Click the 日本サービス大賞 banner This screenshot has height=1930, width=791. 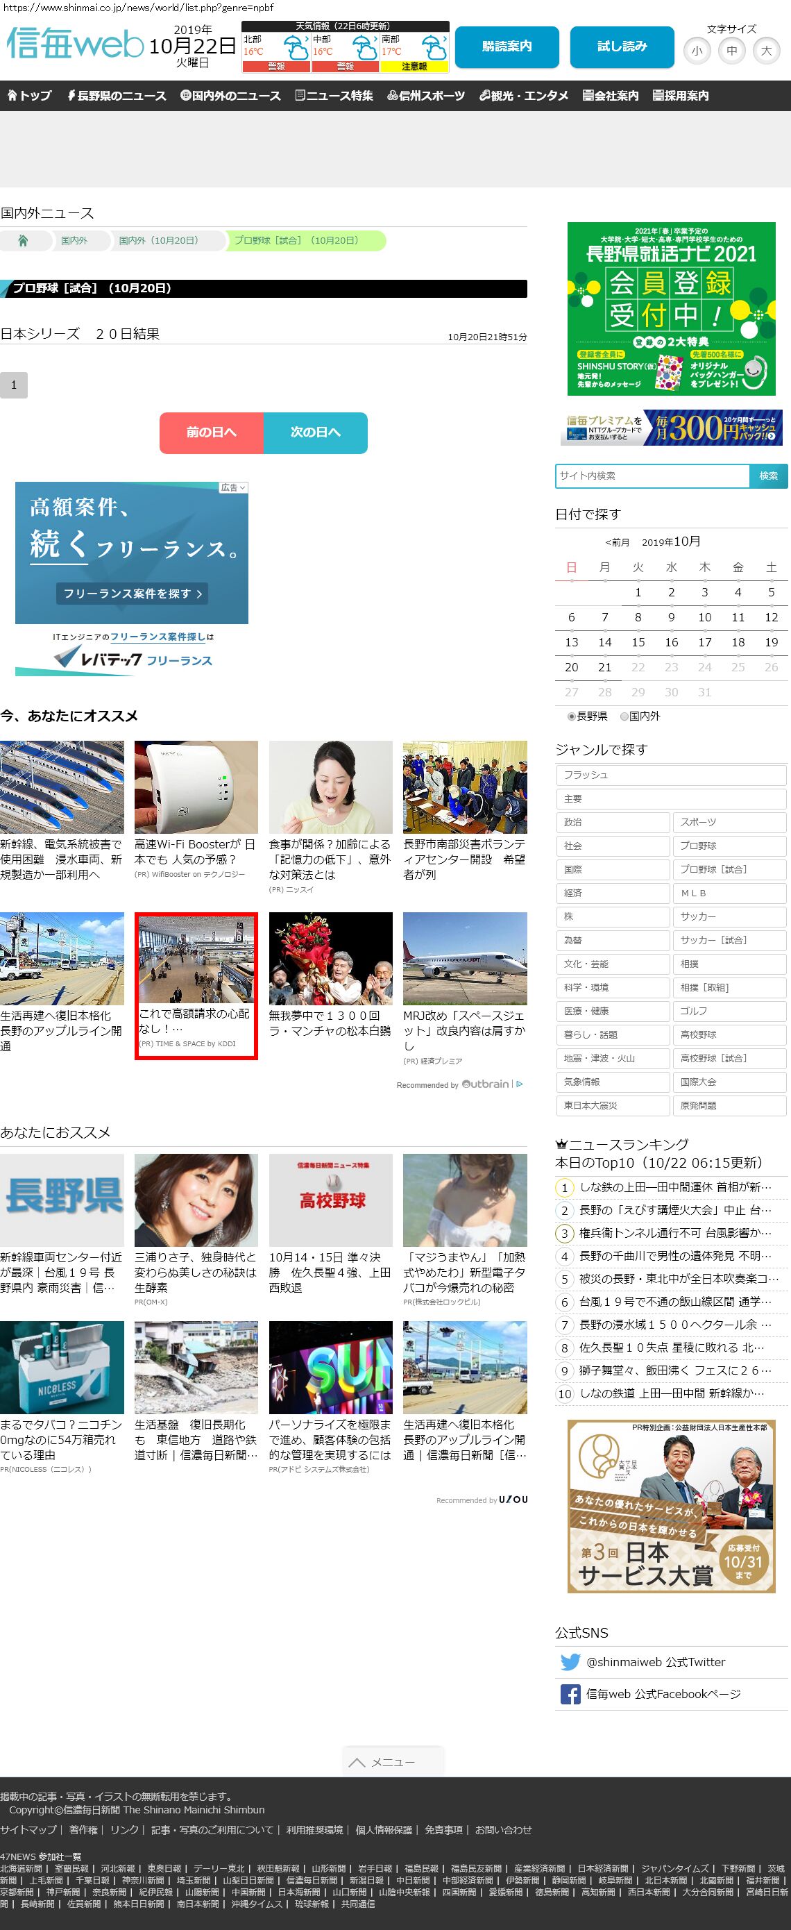[671, 1506]
